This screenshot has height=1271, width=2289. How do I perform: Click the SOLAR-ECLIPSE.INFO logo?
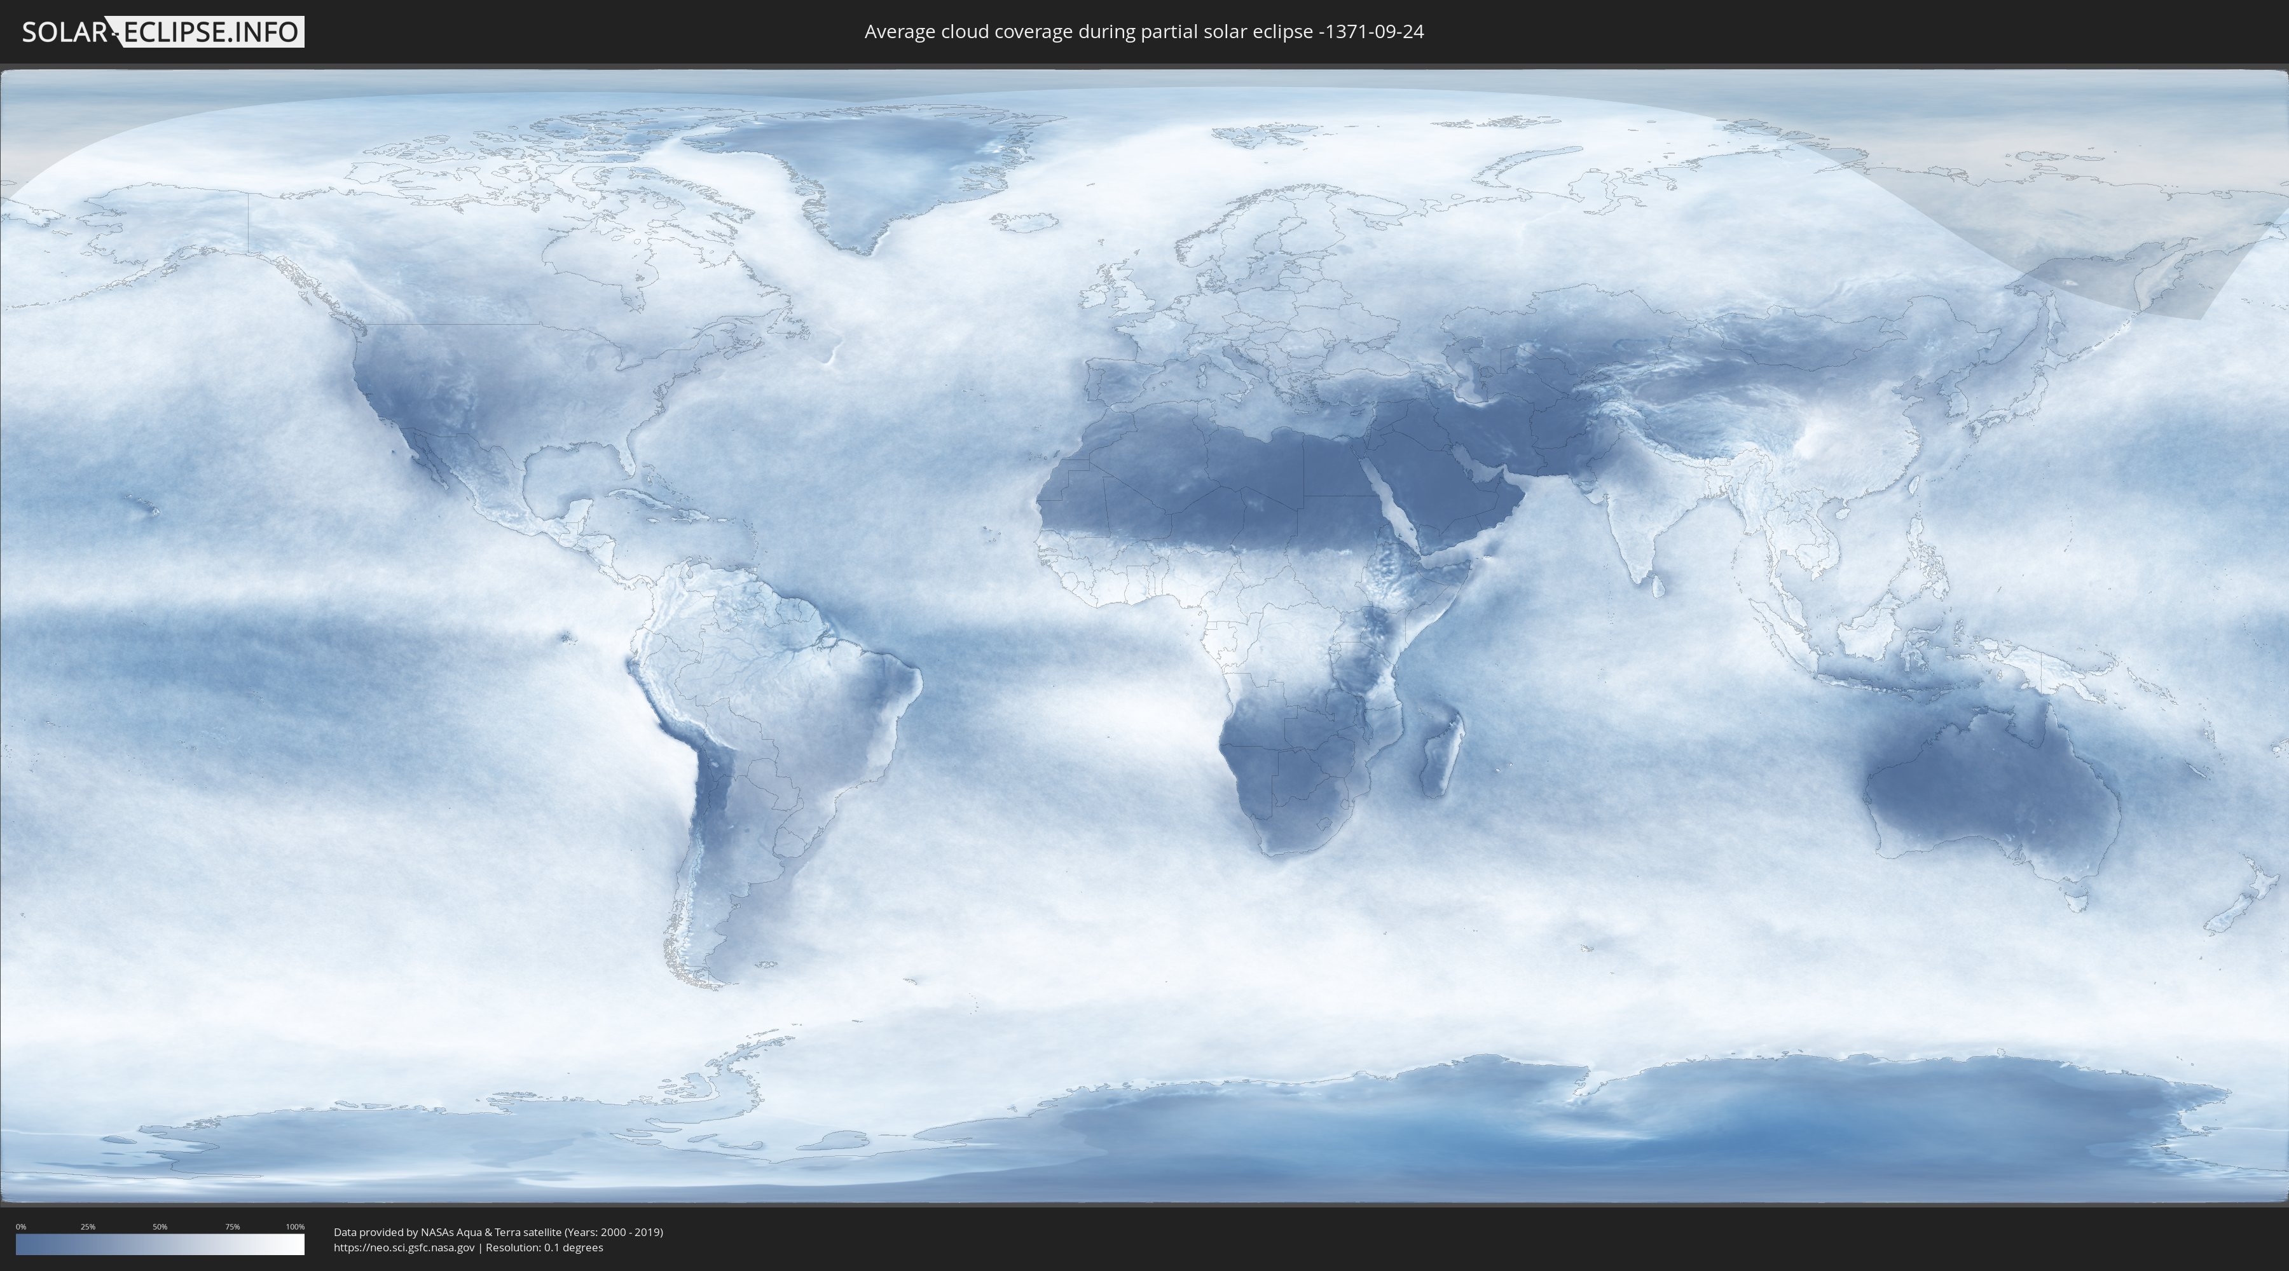coord(163,32)
